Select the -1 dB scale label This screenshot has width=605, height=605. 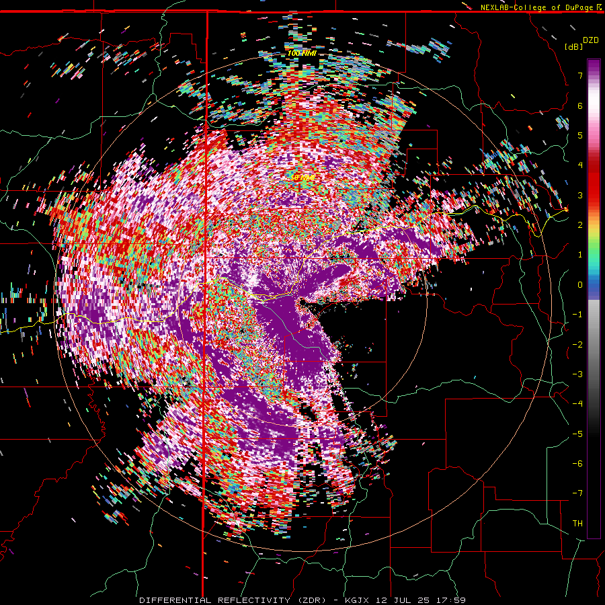click(577, 315)
